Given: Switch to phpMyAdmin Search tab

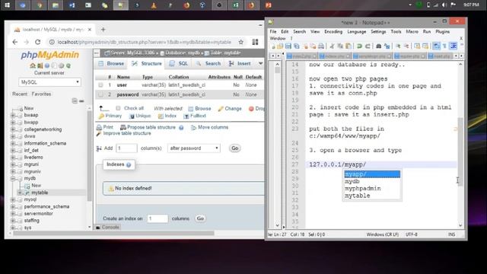Looking at the screenshot, I should tap(208, 63).
